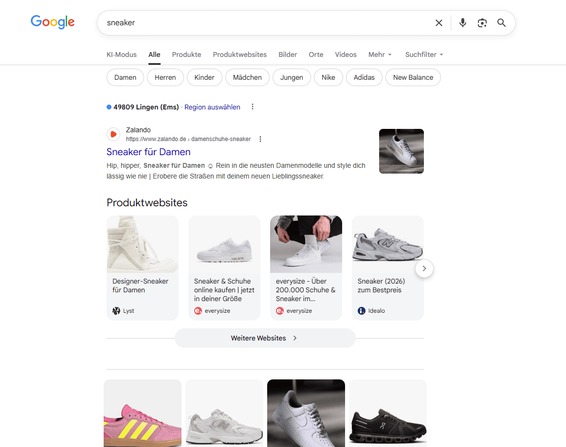Switch to KI-Modus tab

click(122, 54)
